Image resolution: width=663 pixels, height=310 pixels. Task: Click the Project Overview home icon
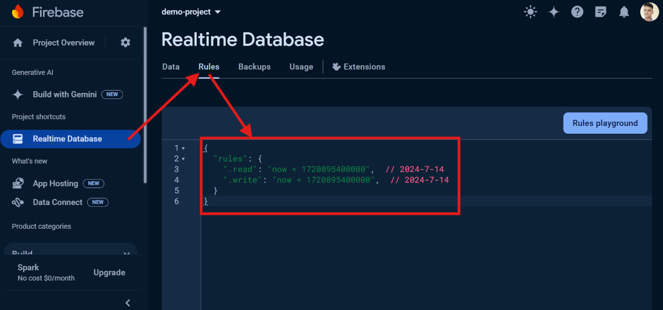click(17, 42)
